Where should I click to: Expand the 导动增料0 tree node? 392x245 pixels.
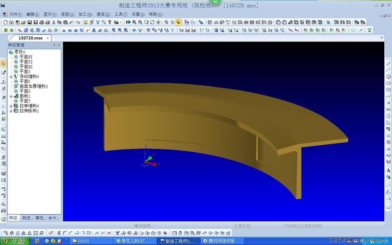click(x=11, y=77)
